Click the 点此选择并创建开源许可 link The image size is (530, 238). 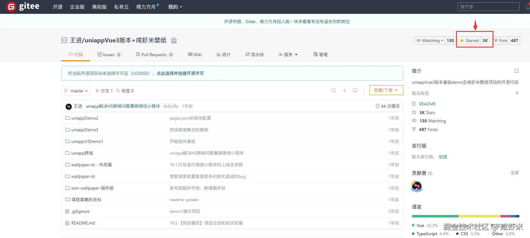pyautogui.click(x=180, y=73)
